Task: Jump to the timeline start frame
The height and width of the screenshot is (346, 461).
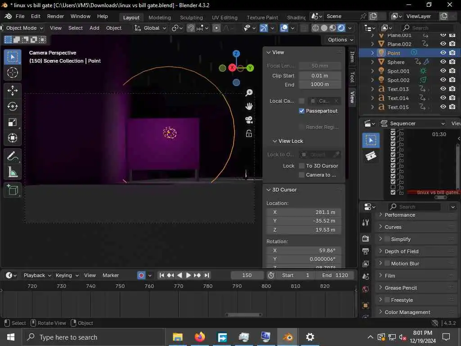Action: 162,275
